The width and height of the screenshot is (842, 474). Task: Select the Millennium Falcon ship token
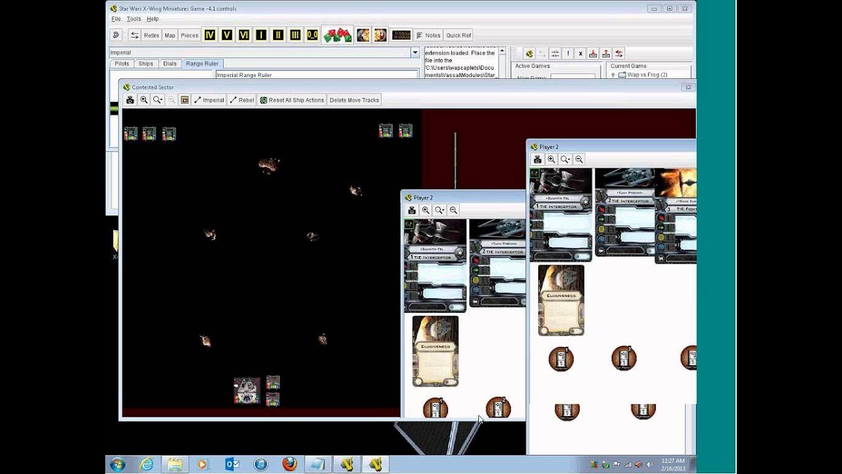(247, 390)
